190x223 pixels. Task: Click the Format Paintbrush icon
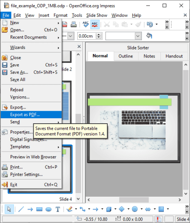pos(138,24)
